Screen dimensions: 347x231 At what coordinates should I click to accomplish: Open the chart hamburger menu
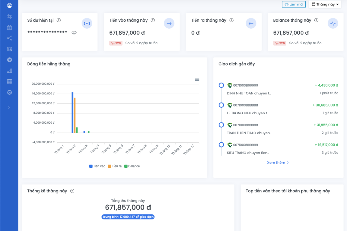(x=197, y=79)
